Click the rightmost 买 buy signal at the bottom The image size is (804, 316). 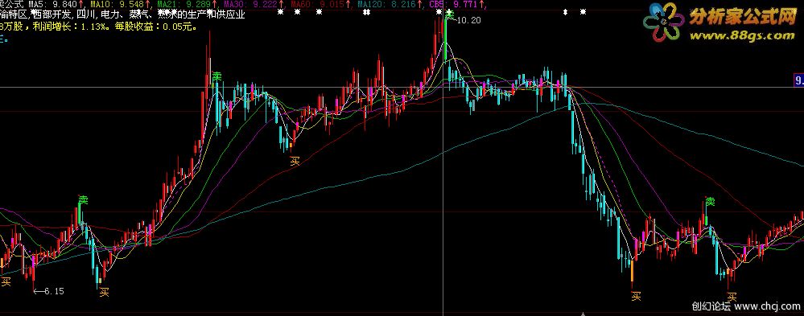point(732,297)
